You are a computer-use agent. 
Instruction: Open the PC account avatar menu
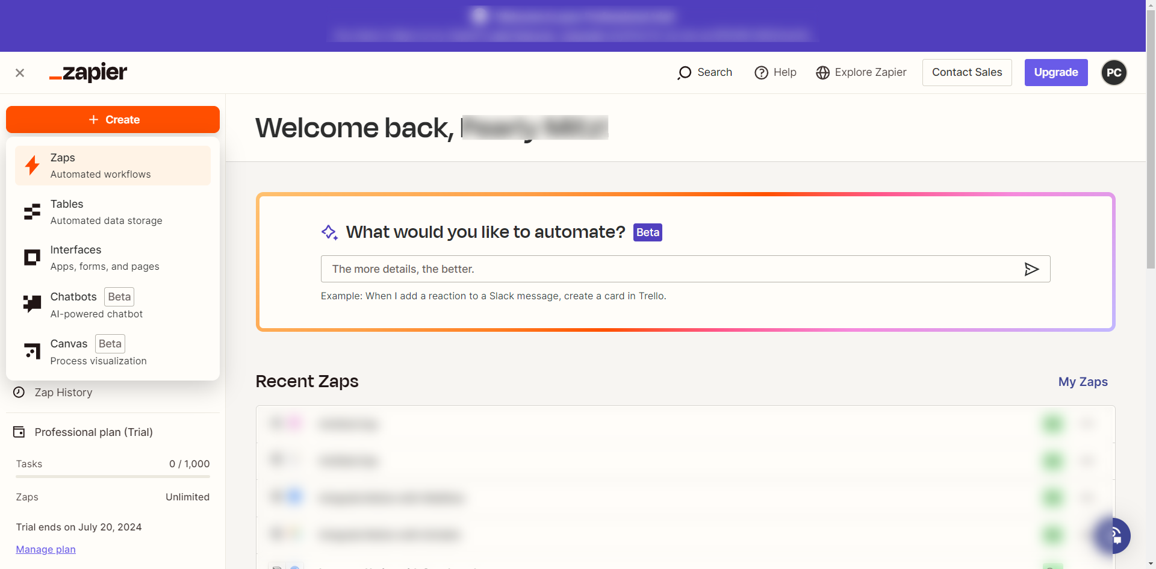coord(1114,73)
